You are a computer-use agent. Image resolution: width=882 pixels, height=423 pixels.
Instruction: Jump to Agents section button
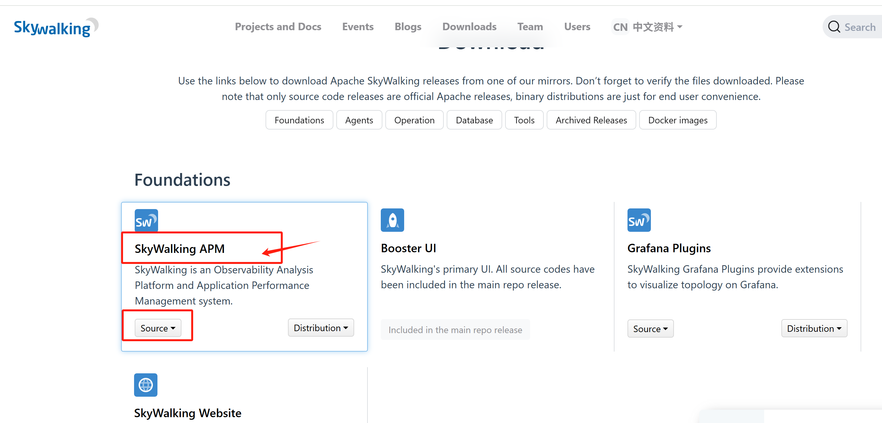pyautogui.click(x=359, y=120)
